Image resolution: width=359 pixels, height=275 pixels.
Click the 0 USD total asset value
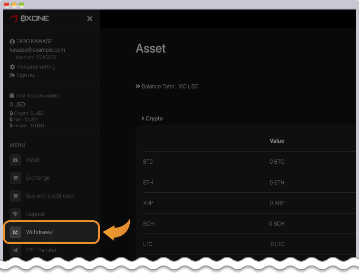click(18, 105)
